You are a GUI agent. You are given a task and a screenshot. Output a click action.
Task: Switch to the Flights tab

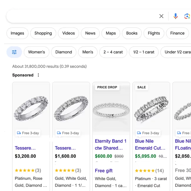pyautogui.click(x=154, y=33)
